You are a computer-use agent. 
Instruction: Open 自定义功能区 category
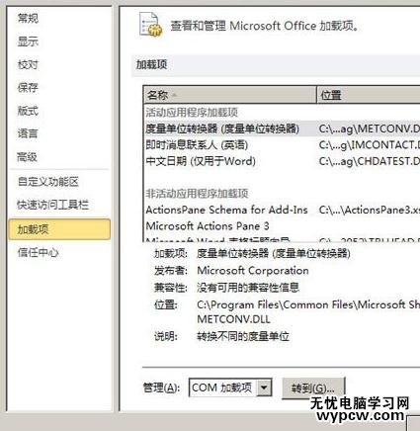pos(48,182)
